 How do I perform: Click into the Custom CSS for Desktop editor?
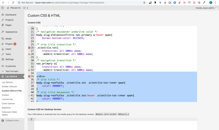115,124
